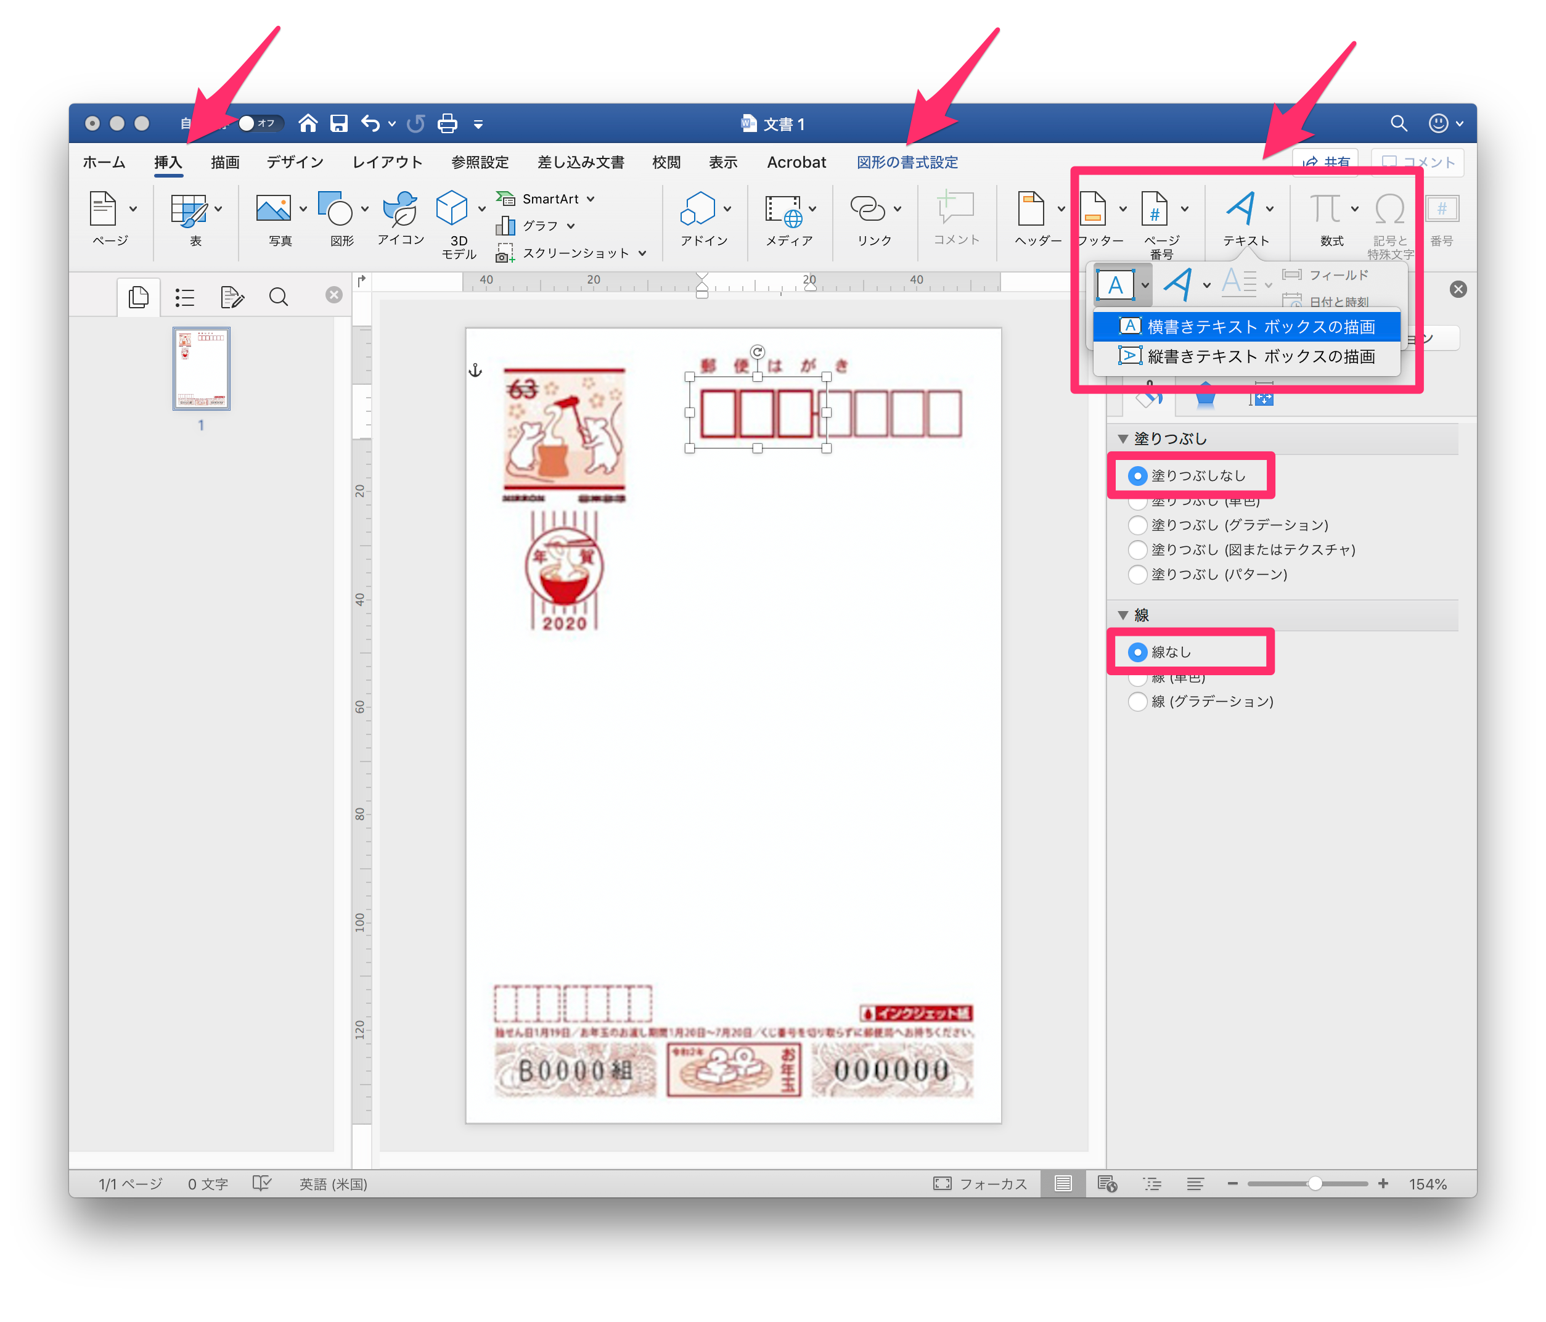This screenshot has width=1546, height=1322.
Task: Open the WordArt dropdown arrow
Action: (x=1206, y=285)
